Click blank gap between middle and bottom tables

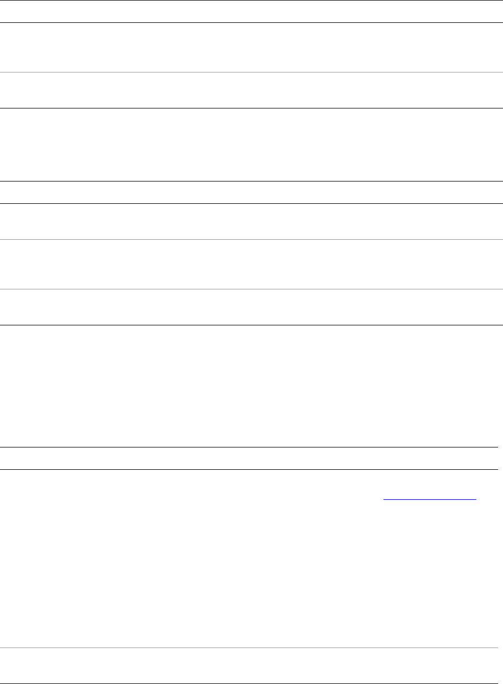[x=251, y=386]
